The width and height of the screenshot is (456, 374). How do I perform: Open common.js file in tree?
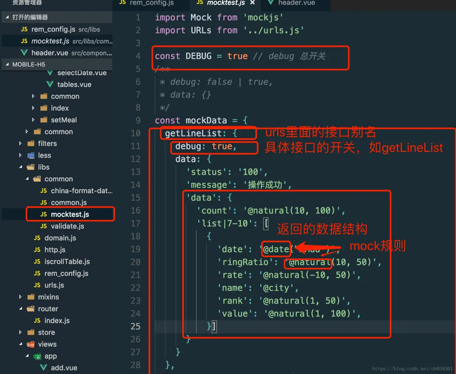pos(69,202)
